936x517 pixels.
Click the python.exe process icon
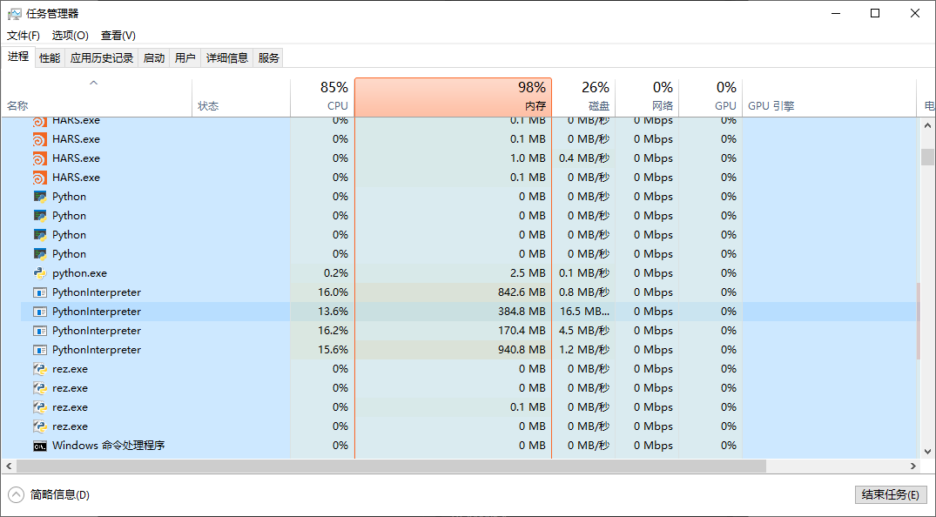(40, 273)
